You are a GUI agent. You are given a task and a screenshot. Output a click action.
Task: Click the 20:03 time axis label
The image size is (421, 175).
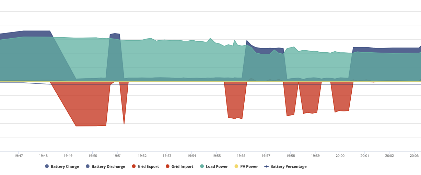coord(414,156)
